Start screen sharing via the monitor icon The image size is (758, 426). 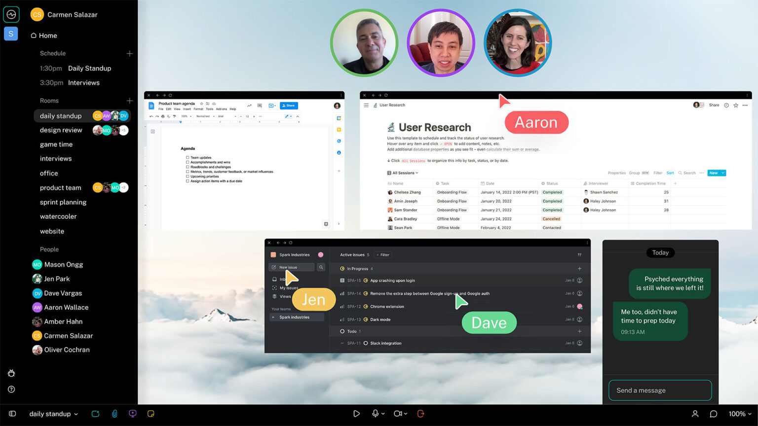132,413
